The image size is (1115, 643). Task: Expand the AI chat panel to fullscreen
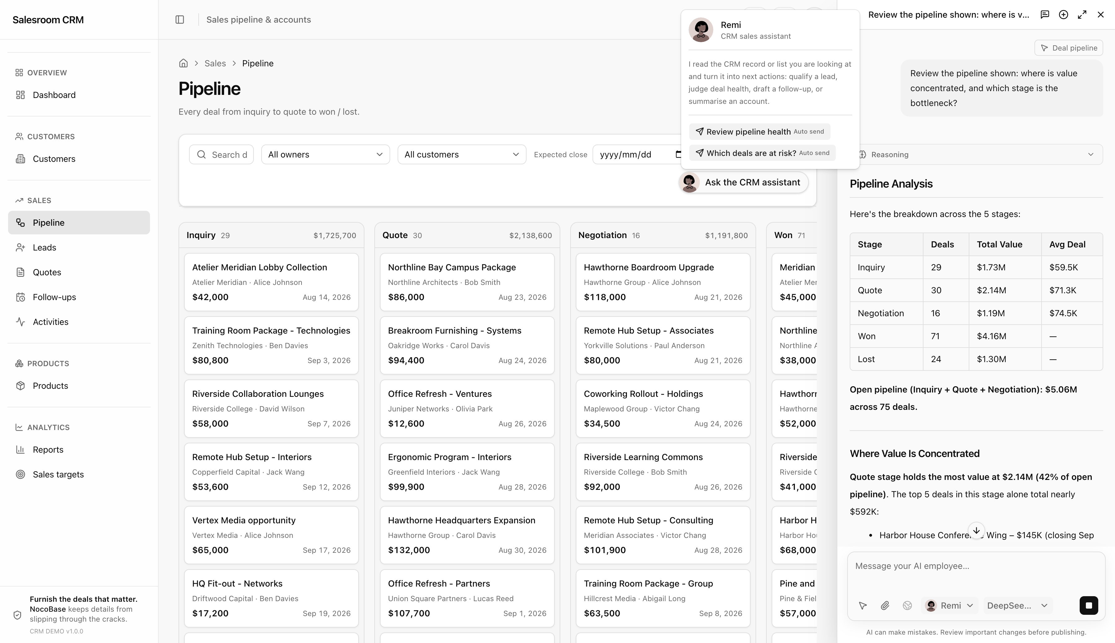[x=1082, y=15]
